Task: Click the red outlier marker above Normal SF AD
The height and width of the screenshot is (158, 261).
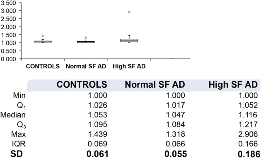Action: pos(86,38)
